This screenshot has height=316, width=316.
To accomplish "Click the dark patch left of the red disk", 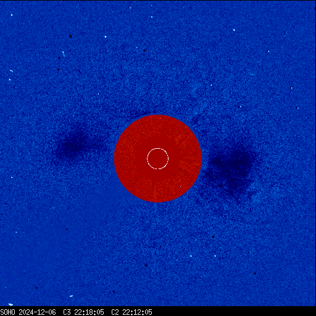I will click(x=77, y=144).
